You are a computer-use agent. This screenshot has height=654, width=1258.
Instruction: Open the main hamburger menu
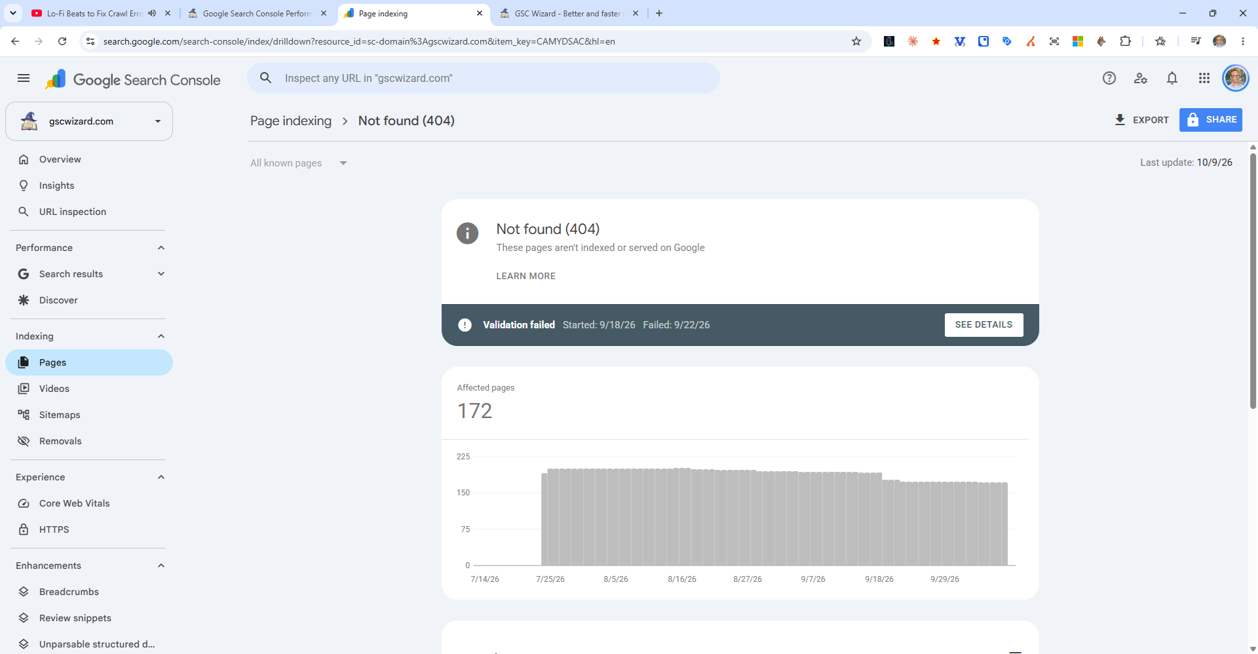[24, 79]
